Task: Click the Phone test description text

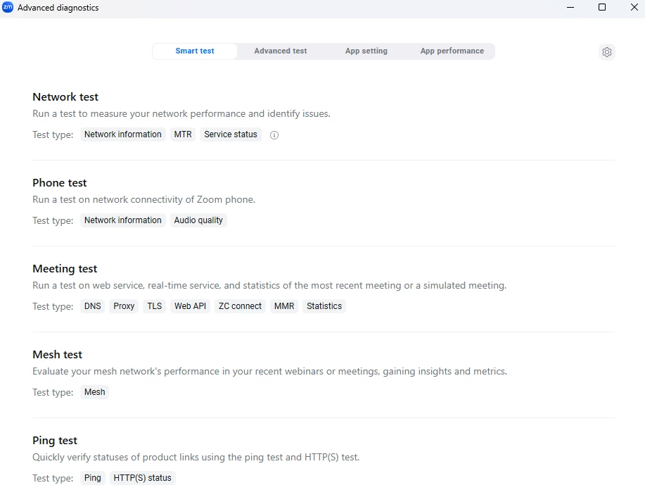Action: [x=144, y=200]
